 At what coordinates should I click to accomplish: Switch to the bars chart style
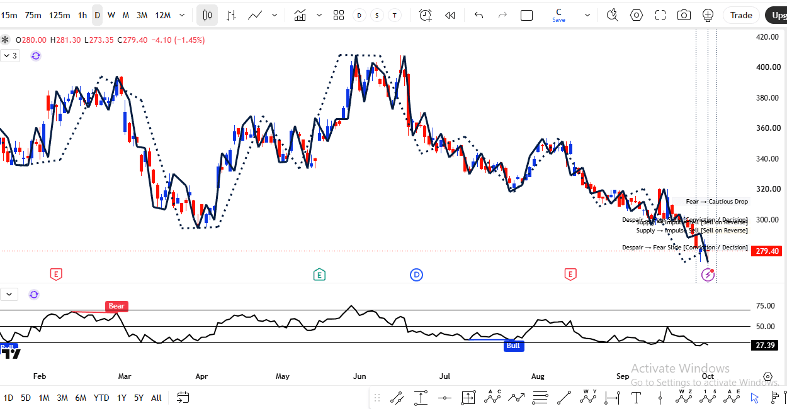click(x=232, y=15)
